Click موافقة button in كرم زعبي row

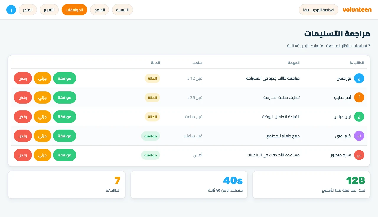pyautogui.click(x=65, y=136)
